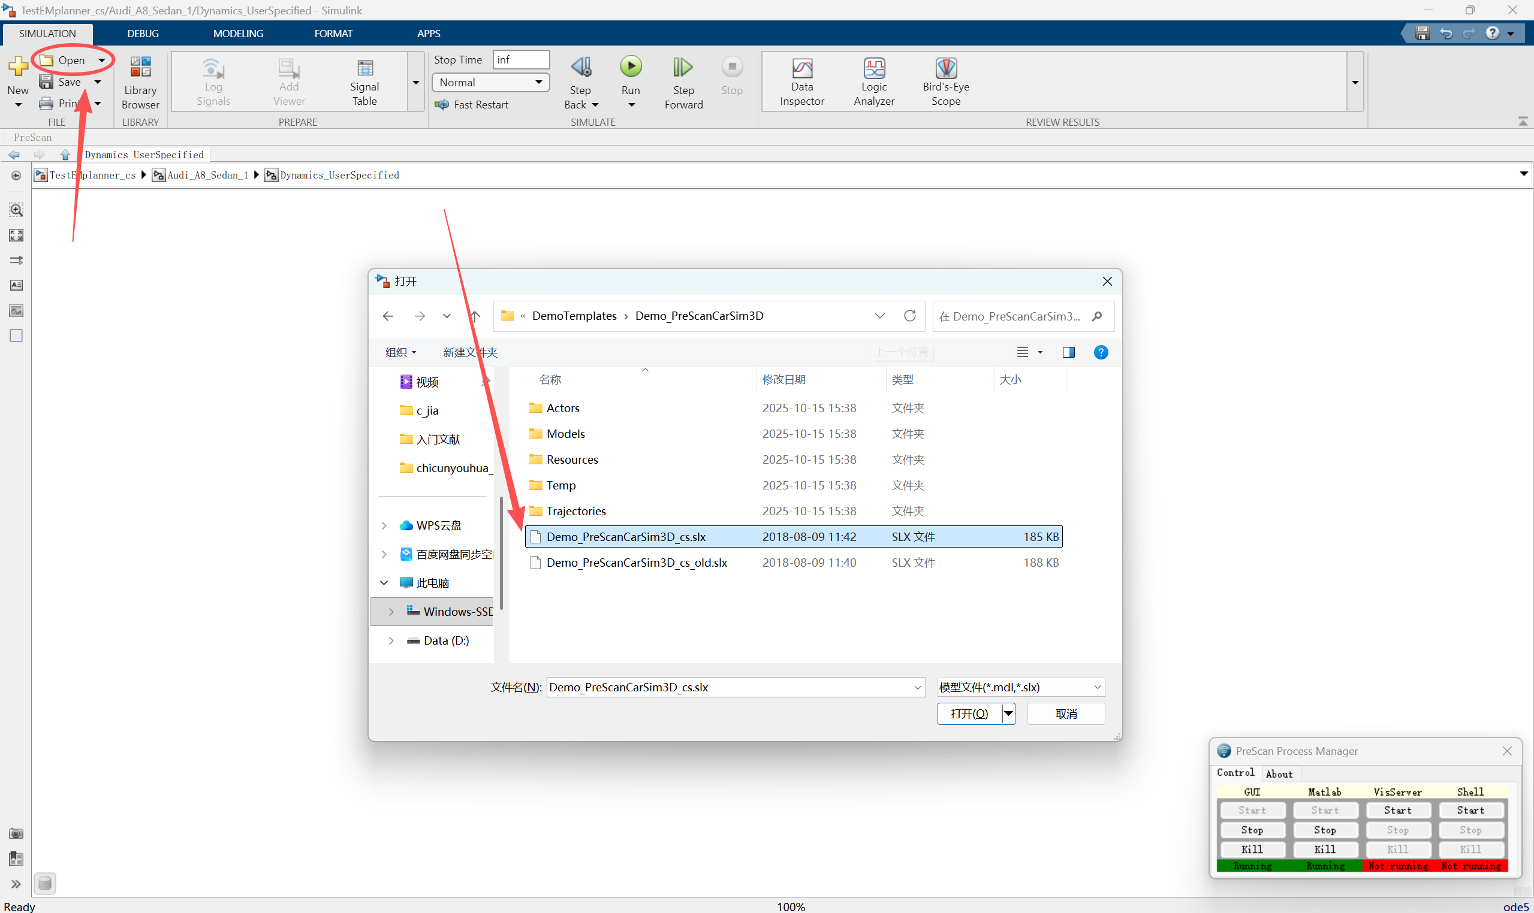This screenshot has width=1534, height=913.
Task: Click the 取消 cancel button
Action: [x=1066, y=713]
